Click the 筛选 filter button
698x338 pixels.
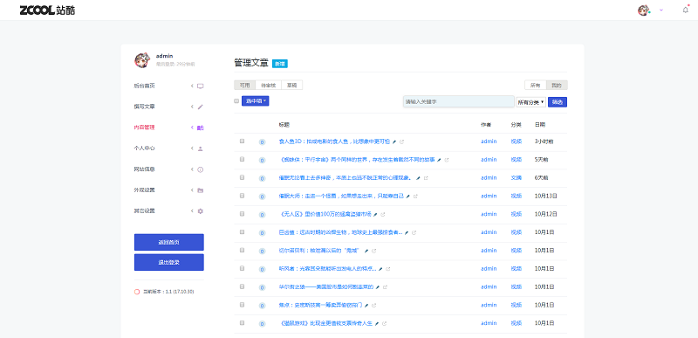click(x=558, y=102)
